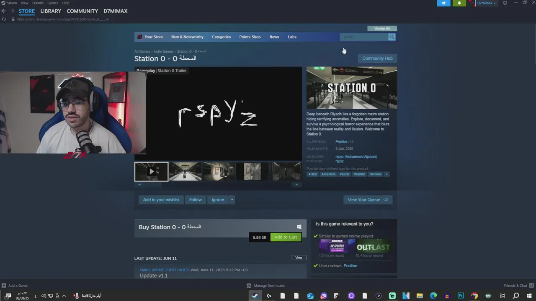The width and height of the screenshot is (536, 301).
Task: Click the Indie Games breadcrumb link
Action: click(x=163, y=51)
